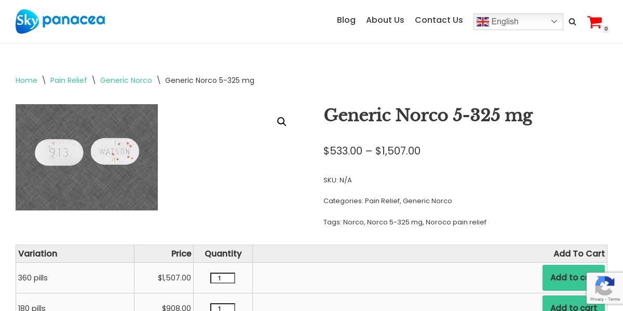The image size is (623, 311).
Task: Open the shopping cart icon
Action: [x=594, y=22]
